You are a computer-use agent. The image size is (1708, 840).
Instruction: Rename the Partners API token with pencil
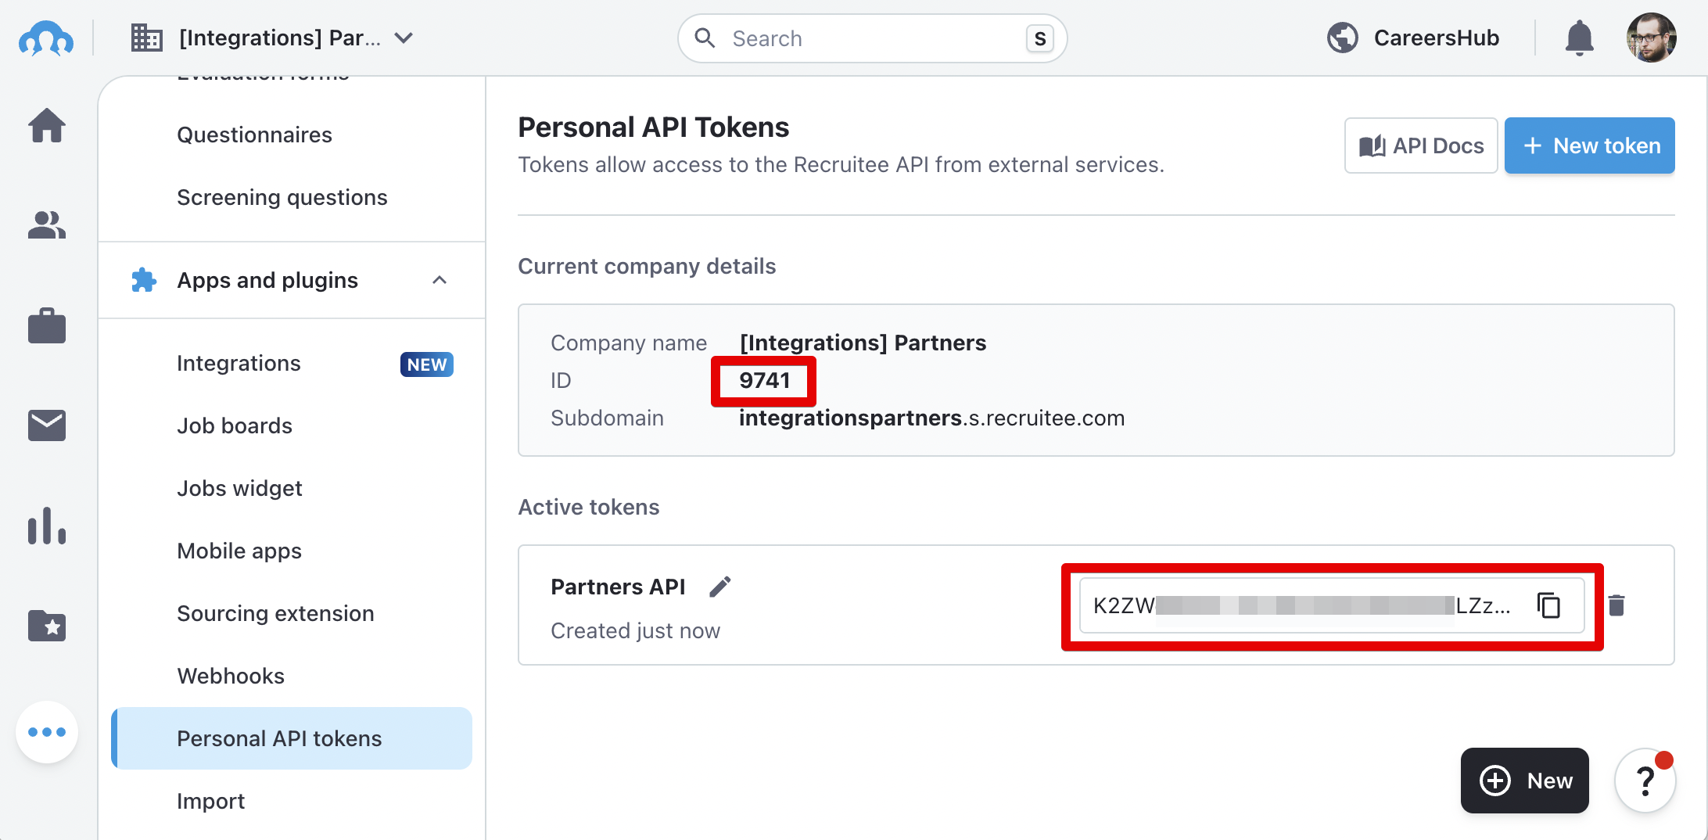[720, 587]
